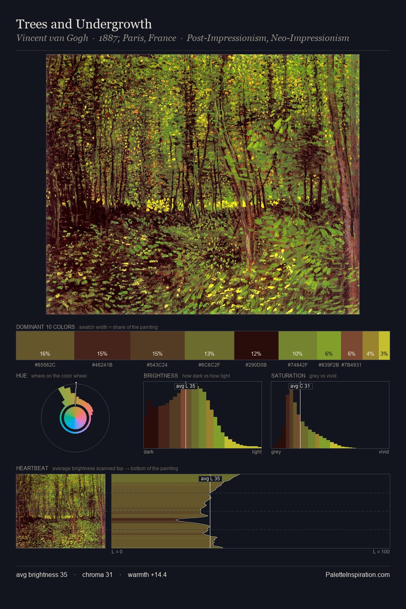Viewport: 406px width, 609px height.
Task: Click the light label under brightness chart
Action: click(x=257, y=452)
